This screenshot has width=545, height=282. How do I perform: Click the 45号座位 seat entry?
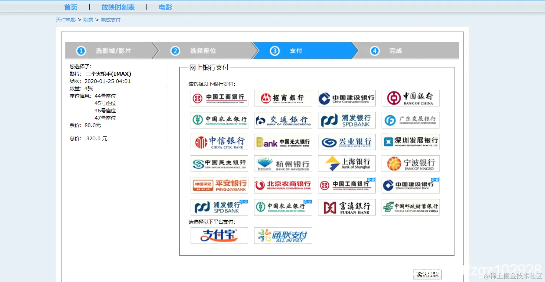(x=105, y=103)
